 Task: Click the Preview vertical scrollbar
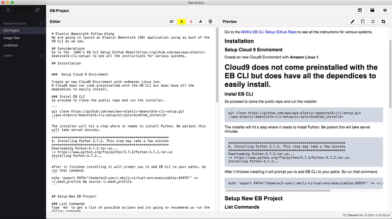[x=390, y=74]
